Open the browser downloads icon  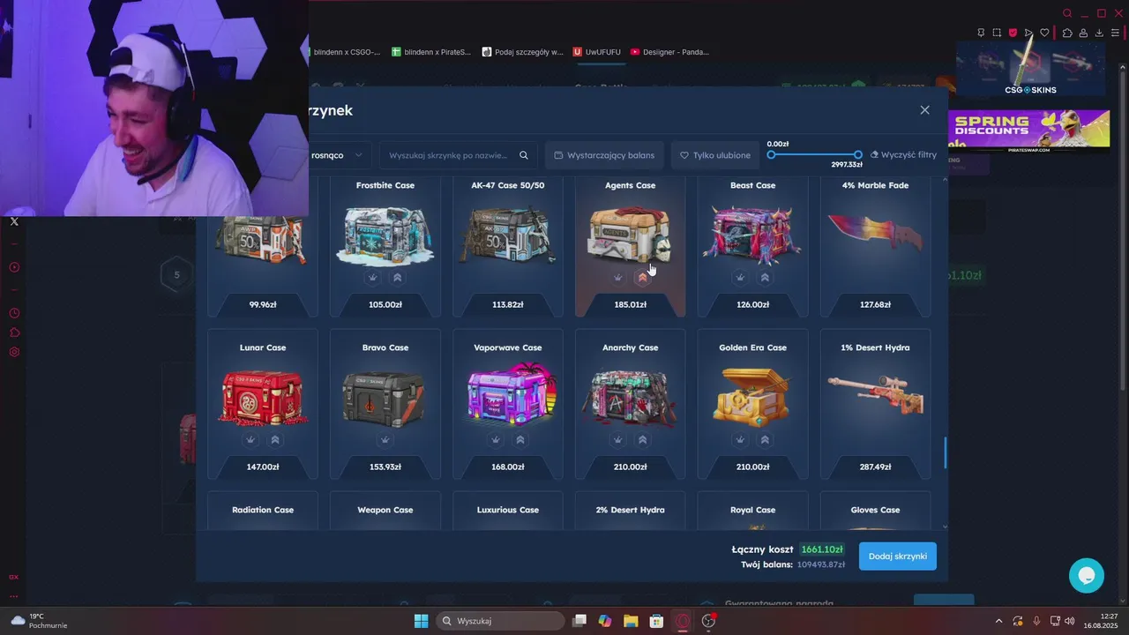pos(1099,33)
